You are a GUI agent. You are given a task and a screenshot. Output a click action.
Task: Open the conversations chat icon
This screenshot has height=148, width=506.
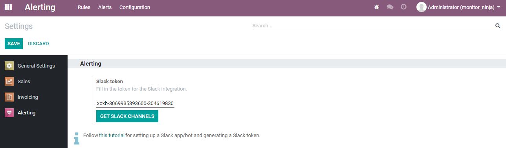tap(390, 7)
